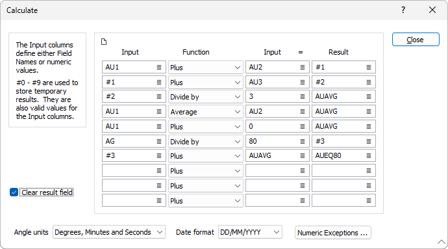Viewport: 448px width, 249px height.
Task: Click the help question mark icon
Action: click(x=403, y=10)
